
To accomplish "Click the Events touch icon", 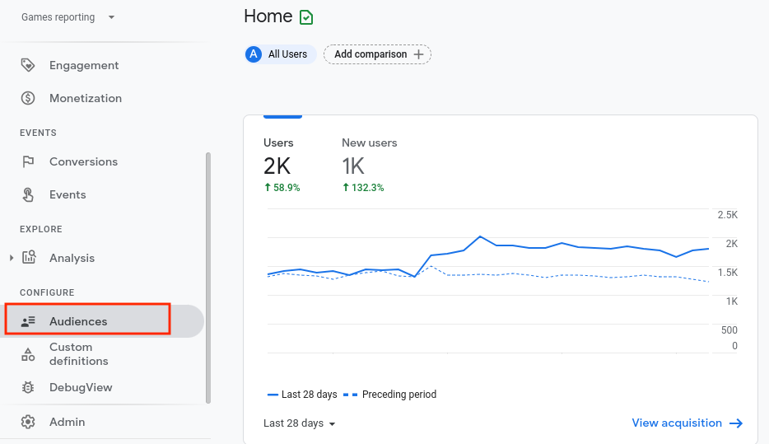I will pyautogui.click(x=28, y=194).
